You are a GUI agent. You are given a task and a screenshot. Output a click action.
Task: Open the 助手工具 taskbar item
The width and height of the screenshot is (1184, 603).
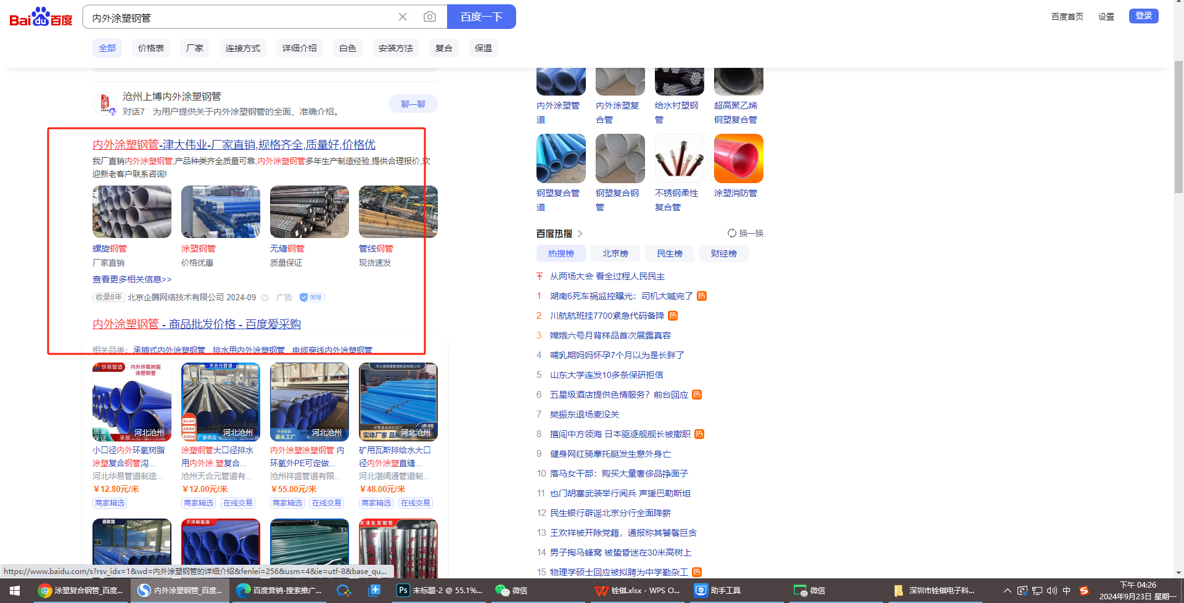pyautogui.click(x=717, y=591)
